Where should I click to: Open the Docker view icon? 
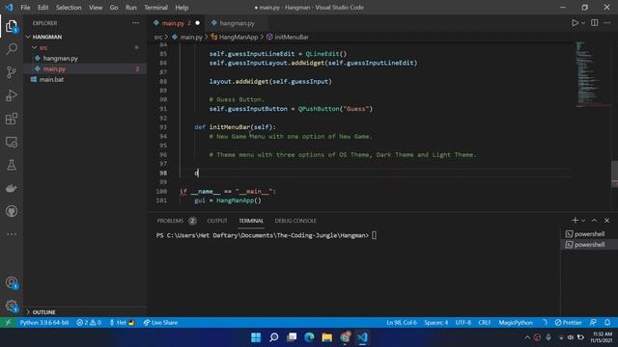click(x=12, y=188)
